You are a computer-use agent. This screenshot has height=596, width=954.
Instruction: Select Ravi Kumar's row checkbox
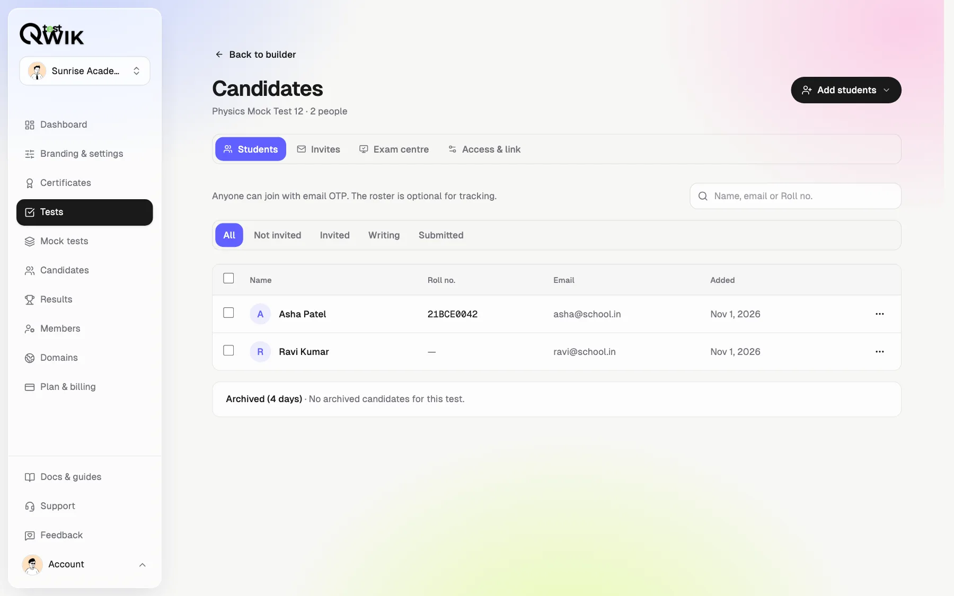pos(228,350)
